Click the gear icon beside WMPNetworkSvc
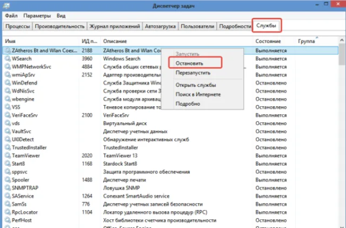This screenshot has height=228, width=346. [8, 66]
